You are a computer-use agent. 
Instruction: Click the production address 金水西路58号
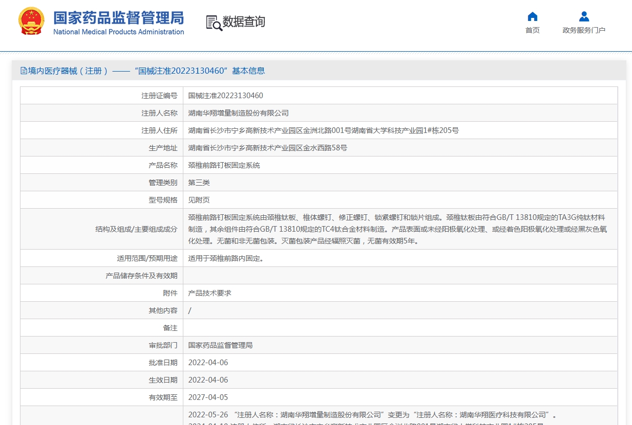(x=268, y=148)
